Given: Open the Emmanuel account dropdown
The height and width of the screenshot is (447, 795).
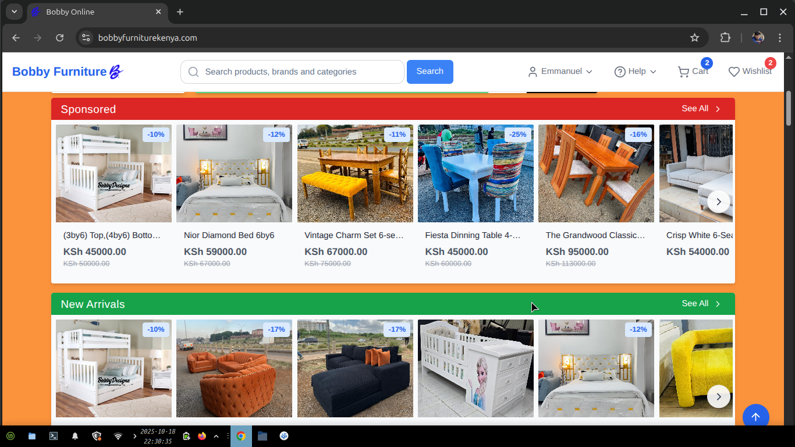Looking at the screenshot, I should click(560, 71).
